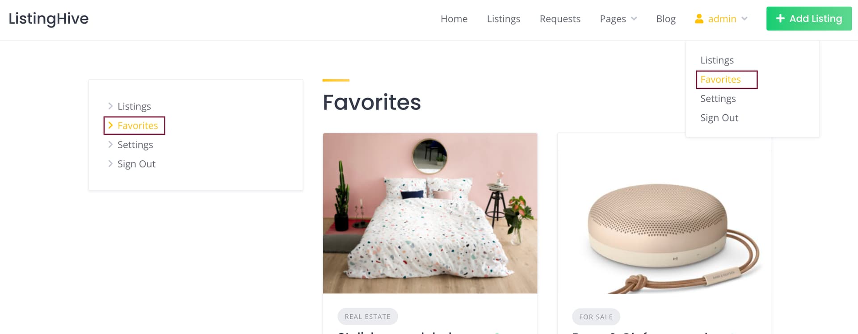Click the Real Estate category tag
Viewport: 858px width, 334px height.
tap(367, 317)
